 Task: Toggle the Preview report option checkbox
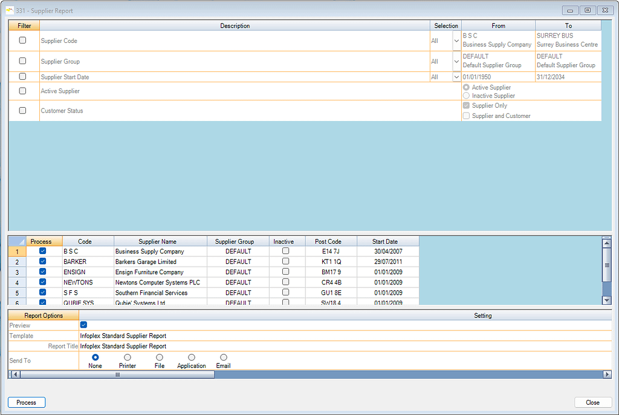(83, 325)
